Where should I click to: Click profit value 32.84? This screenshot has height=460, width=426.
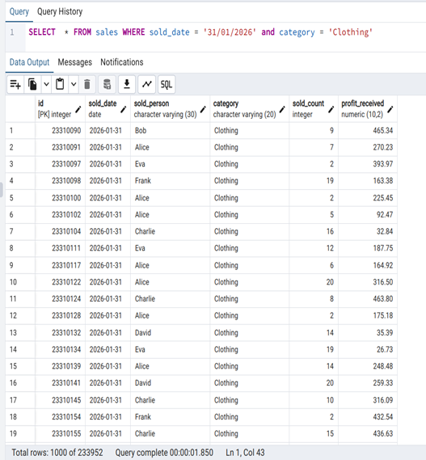point(368,231)
